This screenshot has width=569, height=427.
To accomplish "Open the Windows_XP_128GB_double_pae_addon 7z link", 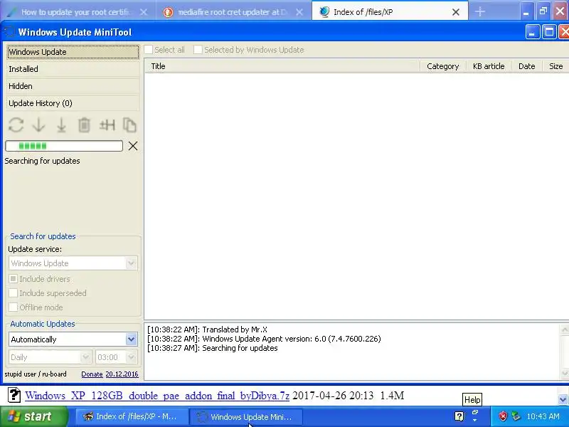I will coord(157,396).
